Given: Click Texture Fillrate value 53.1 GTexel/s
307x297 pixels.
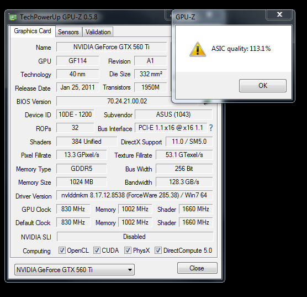Looking at the screenshot, I should (184, 155).
